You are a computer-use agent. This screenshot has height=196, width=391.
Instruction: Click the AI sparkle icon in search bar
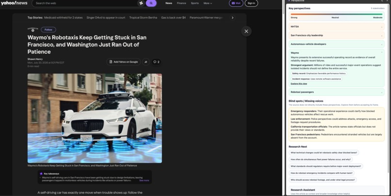[x=141, y=3]
